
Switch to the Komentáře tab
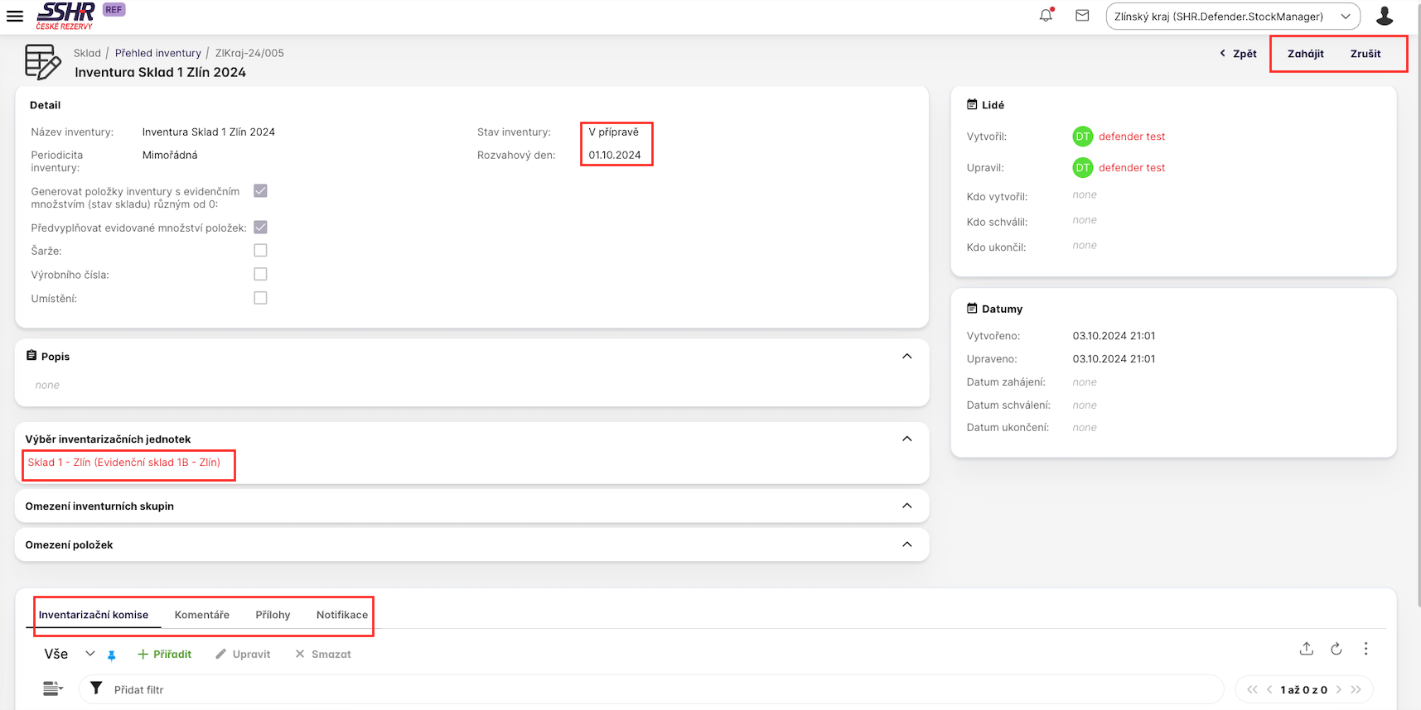[201, 615]
